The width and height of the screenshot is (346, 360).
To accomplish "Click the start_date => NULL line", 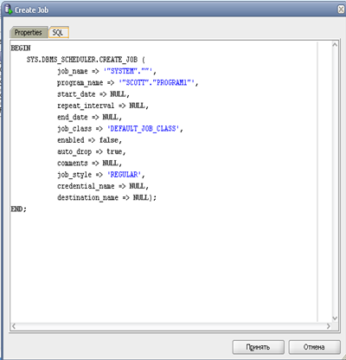I will point(93,94).
